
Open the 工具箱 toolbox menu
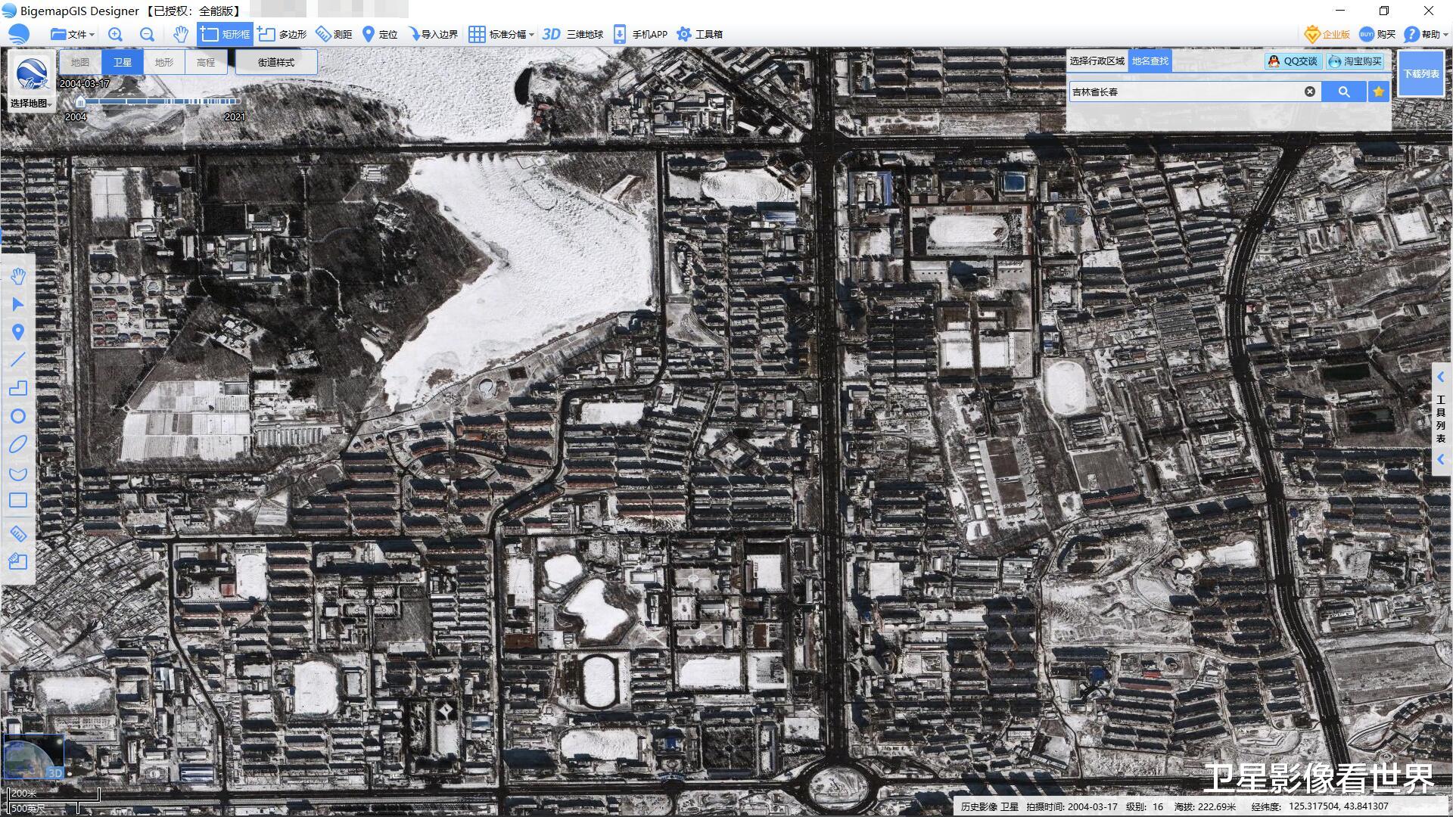[x=699, y=34]
